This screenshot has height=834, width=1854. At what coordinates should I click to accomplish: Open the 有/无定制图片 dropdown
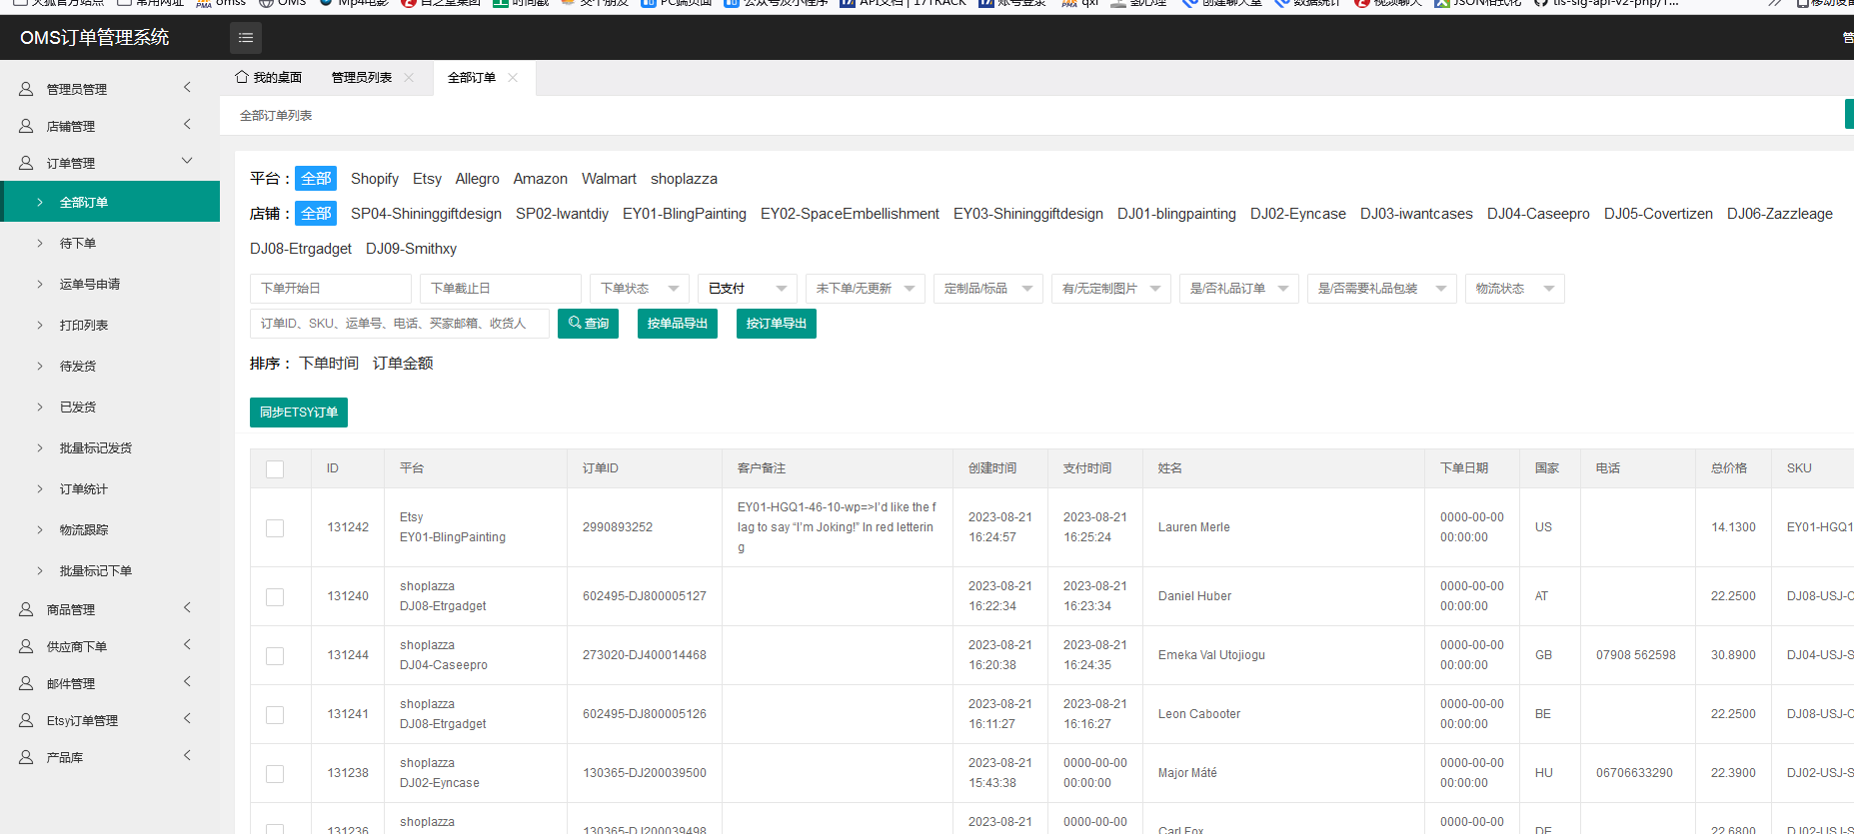point(1111,289)
